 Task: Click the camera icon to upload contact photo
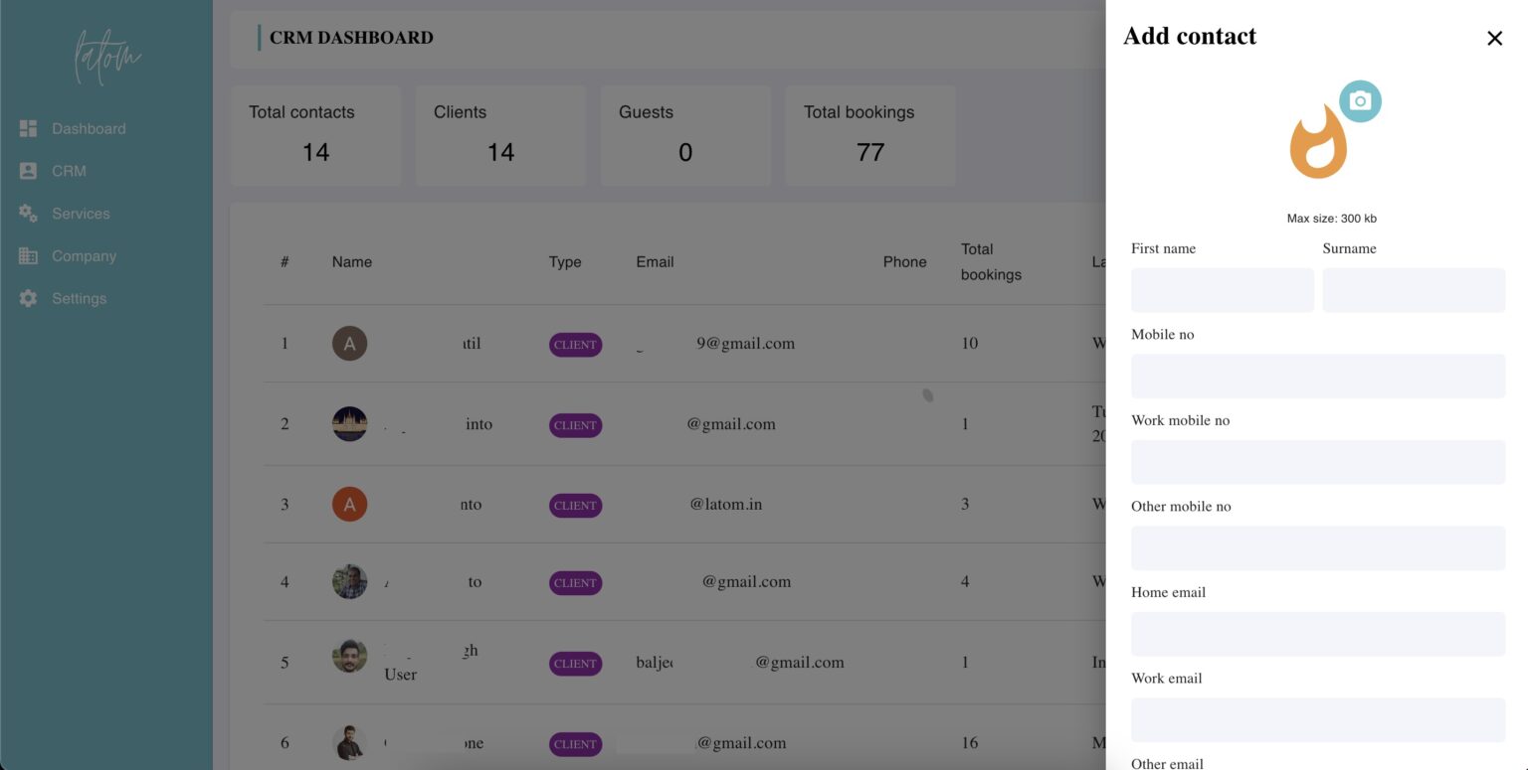point(1360,100)
